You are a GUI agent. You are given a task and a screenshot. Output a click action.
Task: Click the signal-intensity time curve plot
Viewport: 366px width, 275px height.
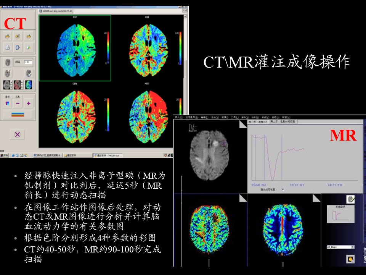(305, 158)
